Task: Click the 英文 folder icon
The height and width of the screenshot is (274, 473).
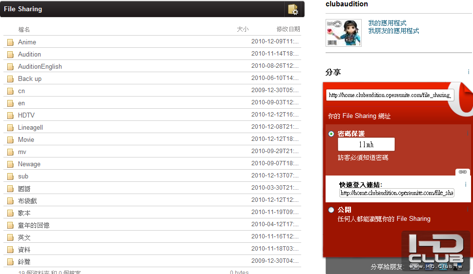Action: pos(11,237)
